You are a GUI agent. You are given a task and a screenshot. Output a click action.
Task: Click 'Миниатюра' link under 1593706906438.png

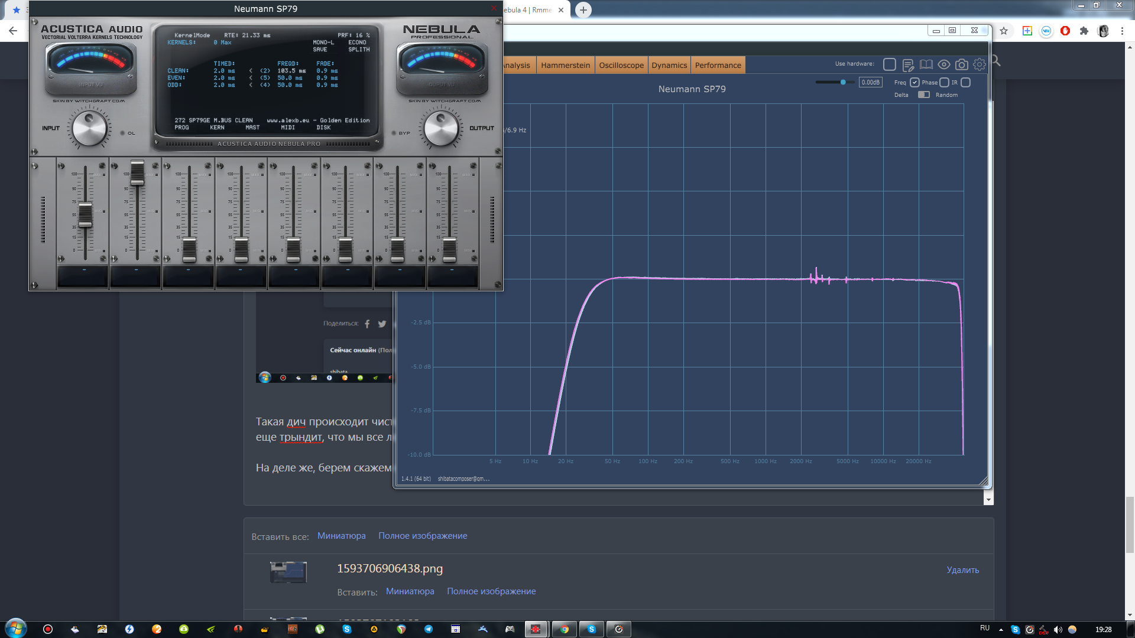click(410, 591)
